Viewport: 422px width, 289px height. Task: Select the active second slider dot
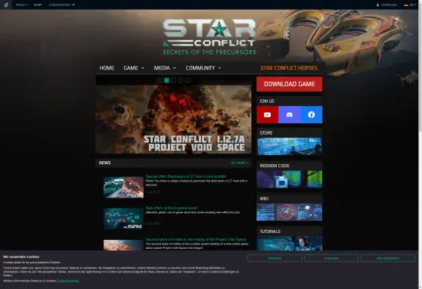click(166, 80)
